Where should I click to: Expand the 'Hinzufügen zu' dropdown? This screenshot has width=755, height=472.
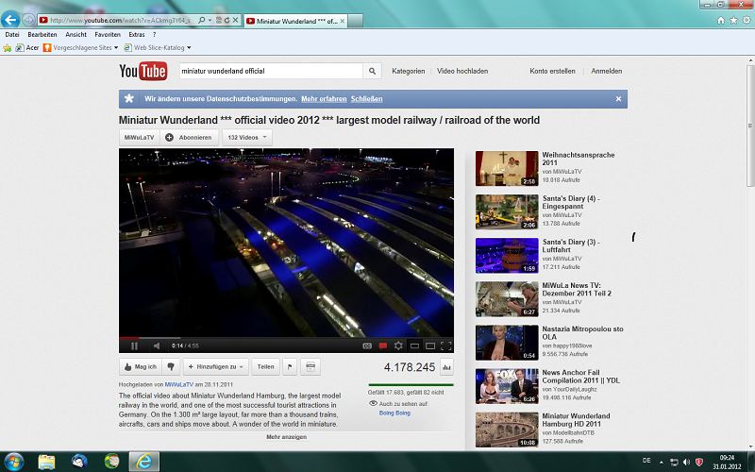pyautogui.click(x=217, y=366)
